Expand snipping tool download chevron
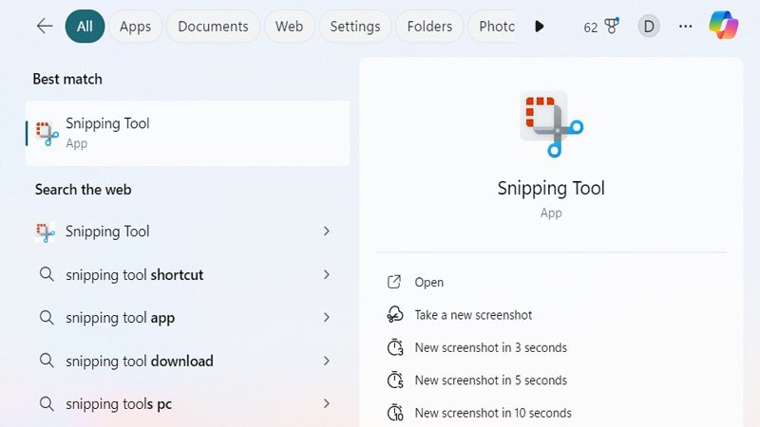This screenshot has width=760, height=427. [327, 361]
